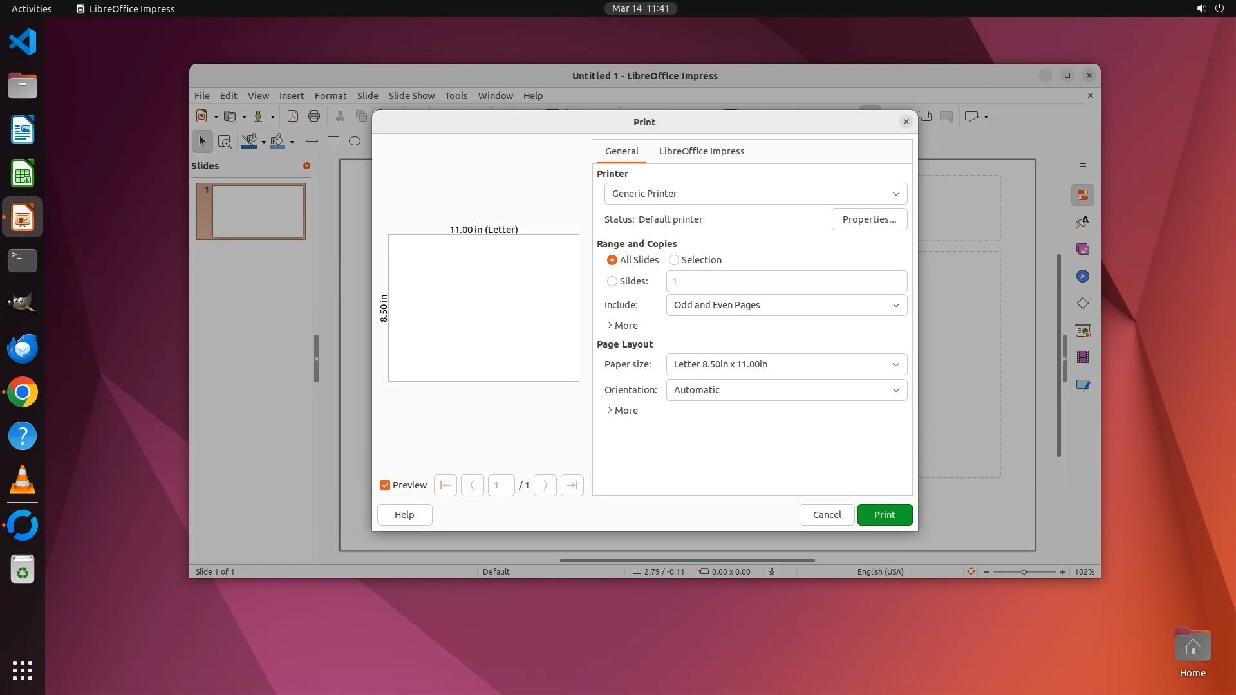Image resolution: width=1236 pixels, height=695 pixels.
Task: Open the Paper size dropdown
Action: coord(786,364)
